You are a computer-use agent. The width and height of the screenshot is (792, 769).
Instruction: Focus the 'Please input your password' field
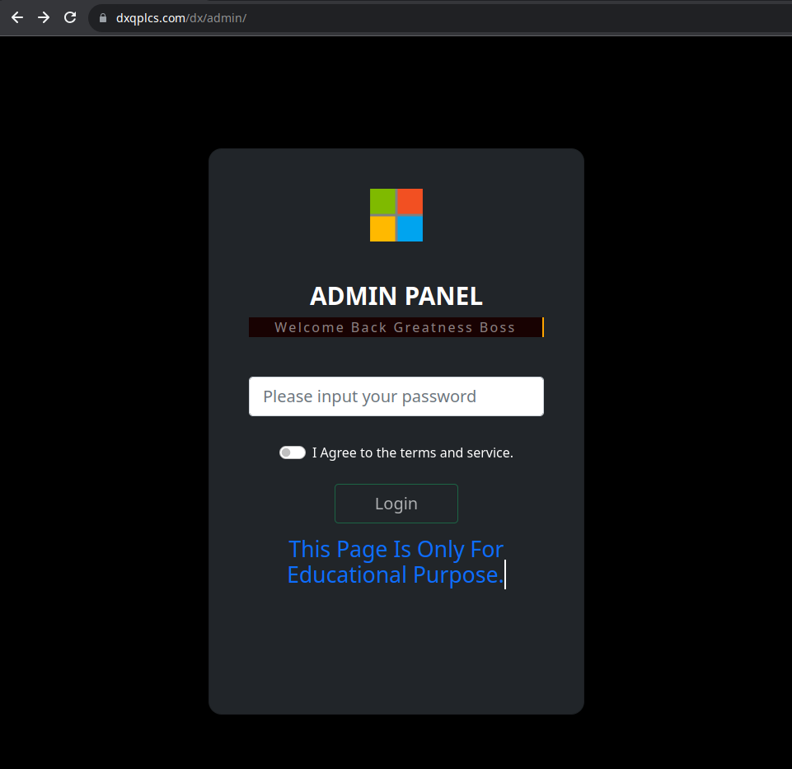(396, 396)
